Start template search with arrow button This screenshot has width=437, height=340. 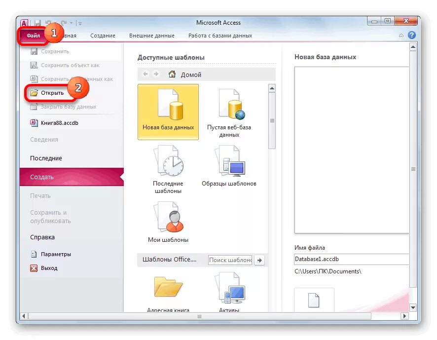[259, 260]
